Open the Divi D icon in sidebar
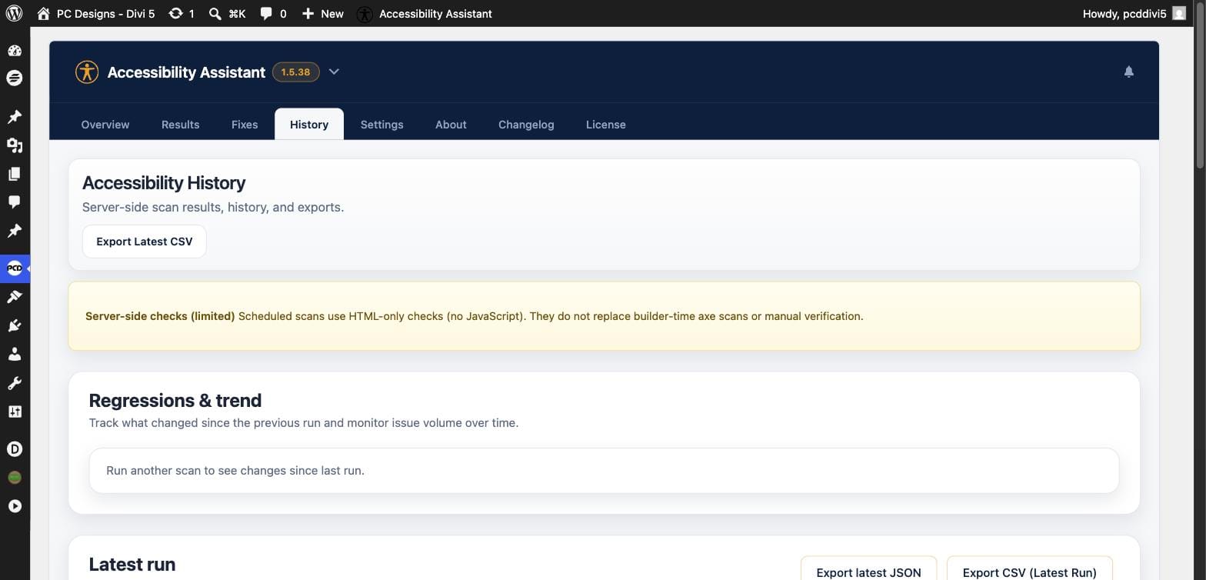 (15, 449)
